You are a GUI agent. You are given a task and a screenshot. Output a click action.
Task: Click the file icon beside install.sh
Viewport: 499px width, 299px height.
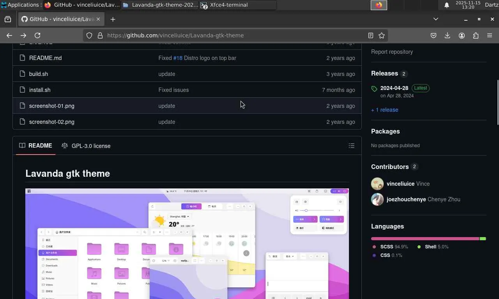(x=22, y=90)
